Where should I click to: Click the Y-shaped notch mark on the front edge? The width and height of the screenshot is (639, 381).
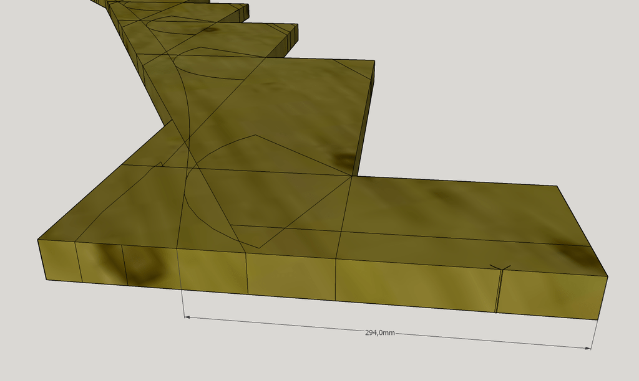(x=500, y=268)
